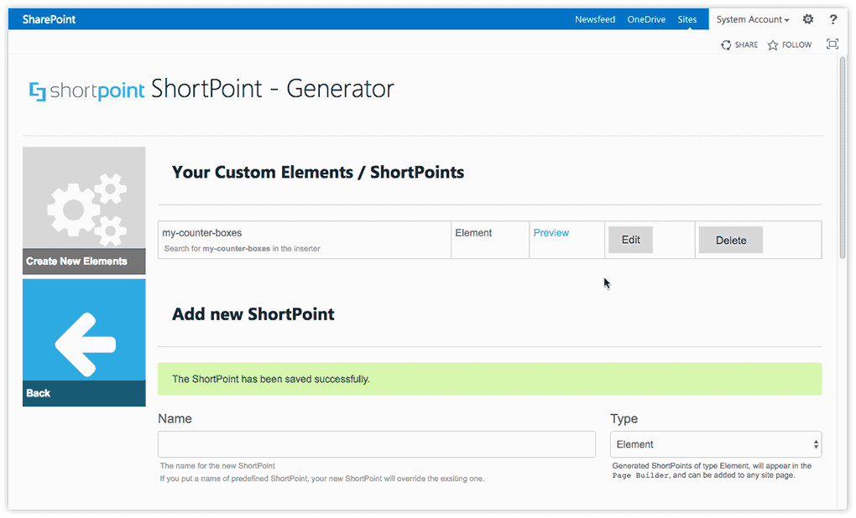
Task: Toggle the focus on content icon
Action: (x=833, y=44)
